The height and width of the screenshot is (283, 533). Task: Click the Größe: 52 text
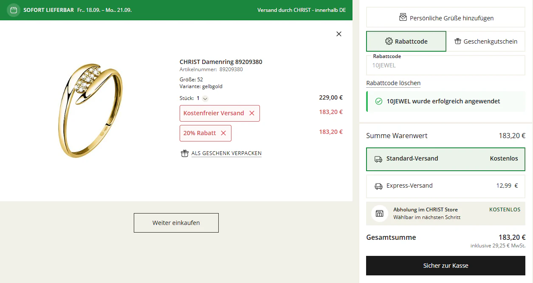tap(191, 80)
